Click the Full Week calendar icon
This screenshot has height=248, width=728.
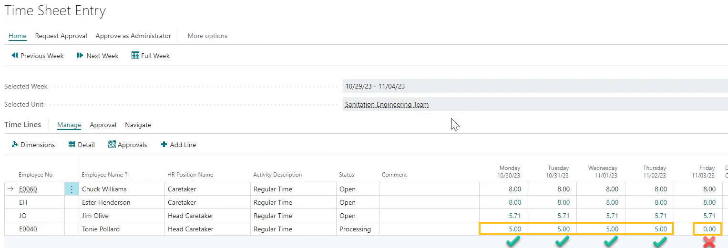(135, 56)
